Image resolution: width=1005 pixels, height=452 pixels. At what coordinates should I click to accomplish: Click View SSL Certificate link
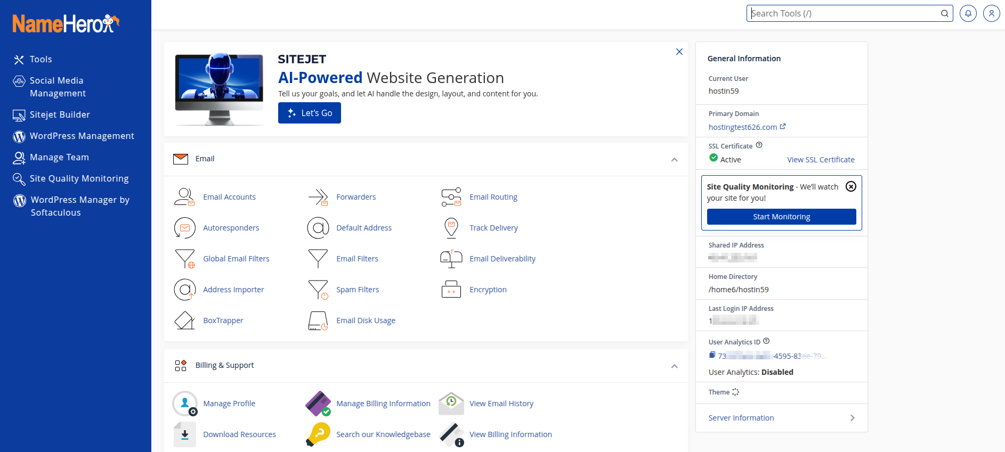click(821, 160)
